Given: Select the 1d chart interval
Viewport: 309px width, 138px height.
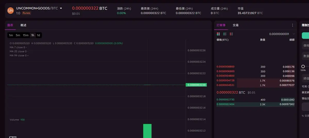Looking at the screenshot, I should click(x=38, y=35).
